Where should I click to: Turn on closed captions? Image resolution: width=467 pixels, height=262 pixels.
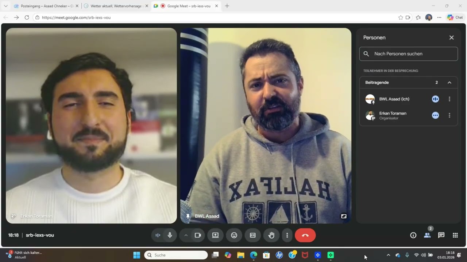click(x=253, y=235)
